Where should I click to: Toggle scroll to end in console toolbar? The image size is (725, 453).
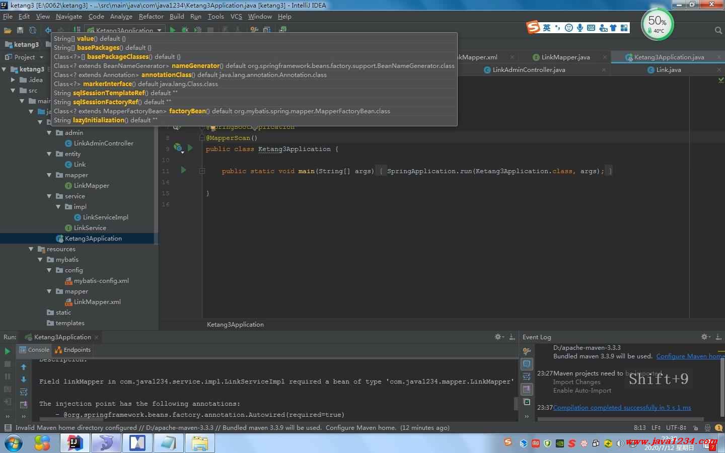(23, 404)
